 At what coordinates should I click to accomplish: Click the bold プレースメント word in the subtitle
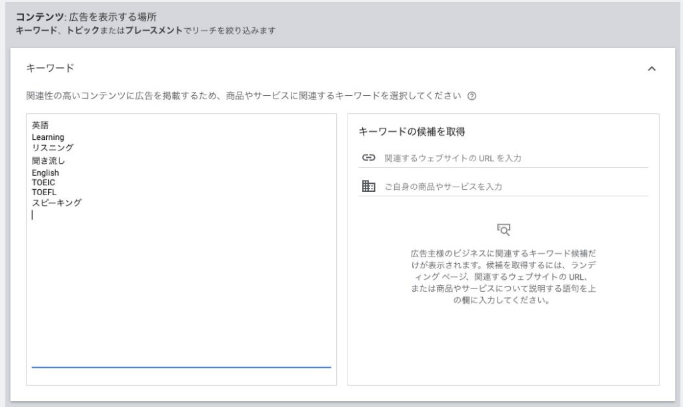coord(153,31)
